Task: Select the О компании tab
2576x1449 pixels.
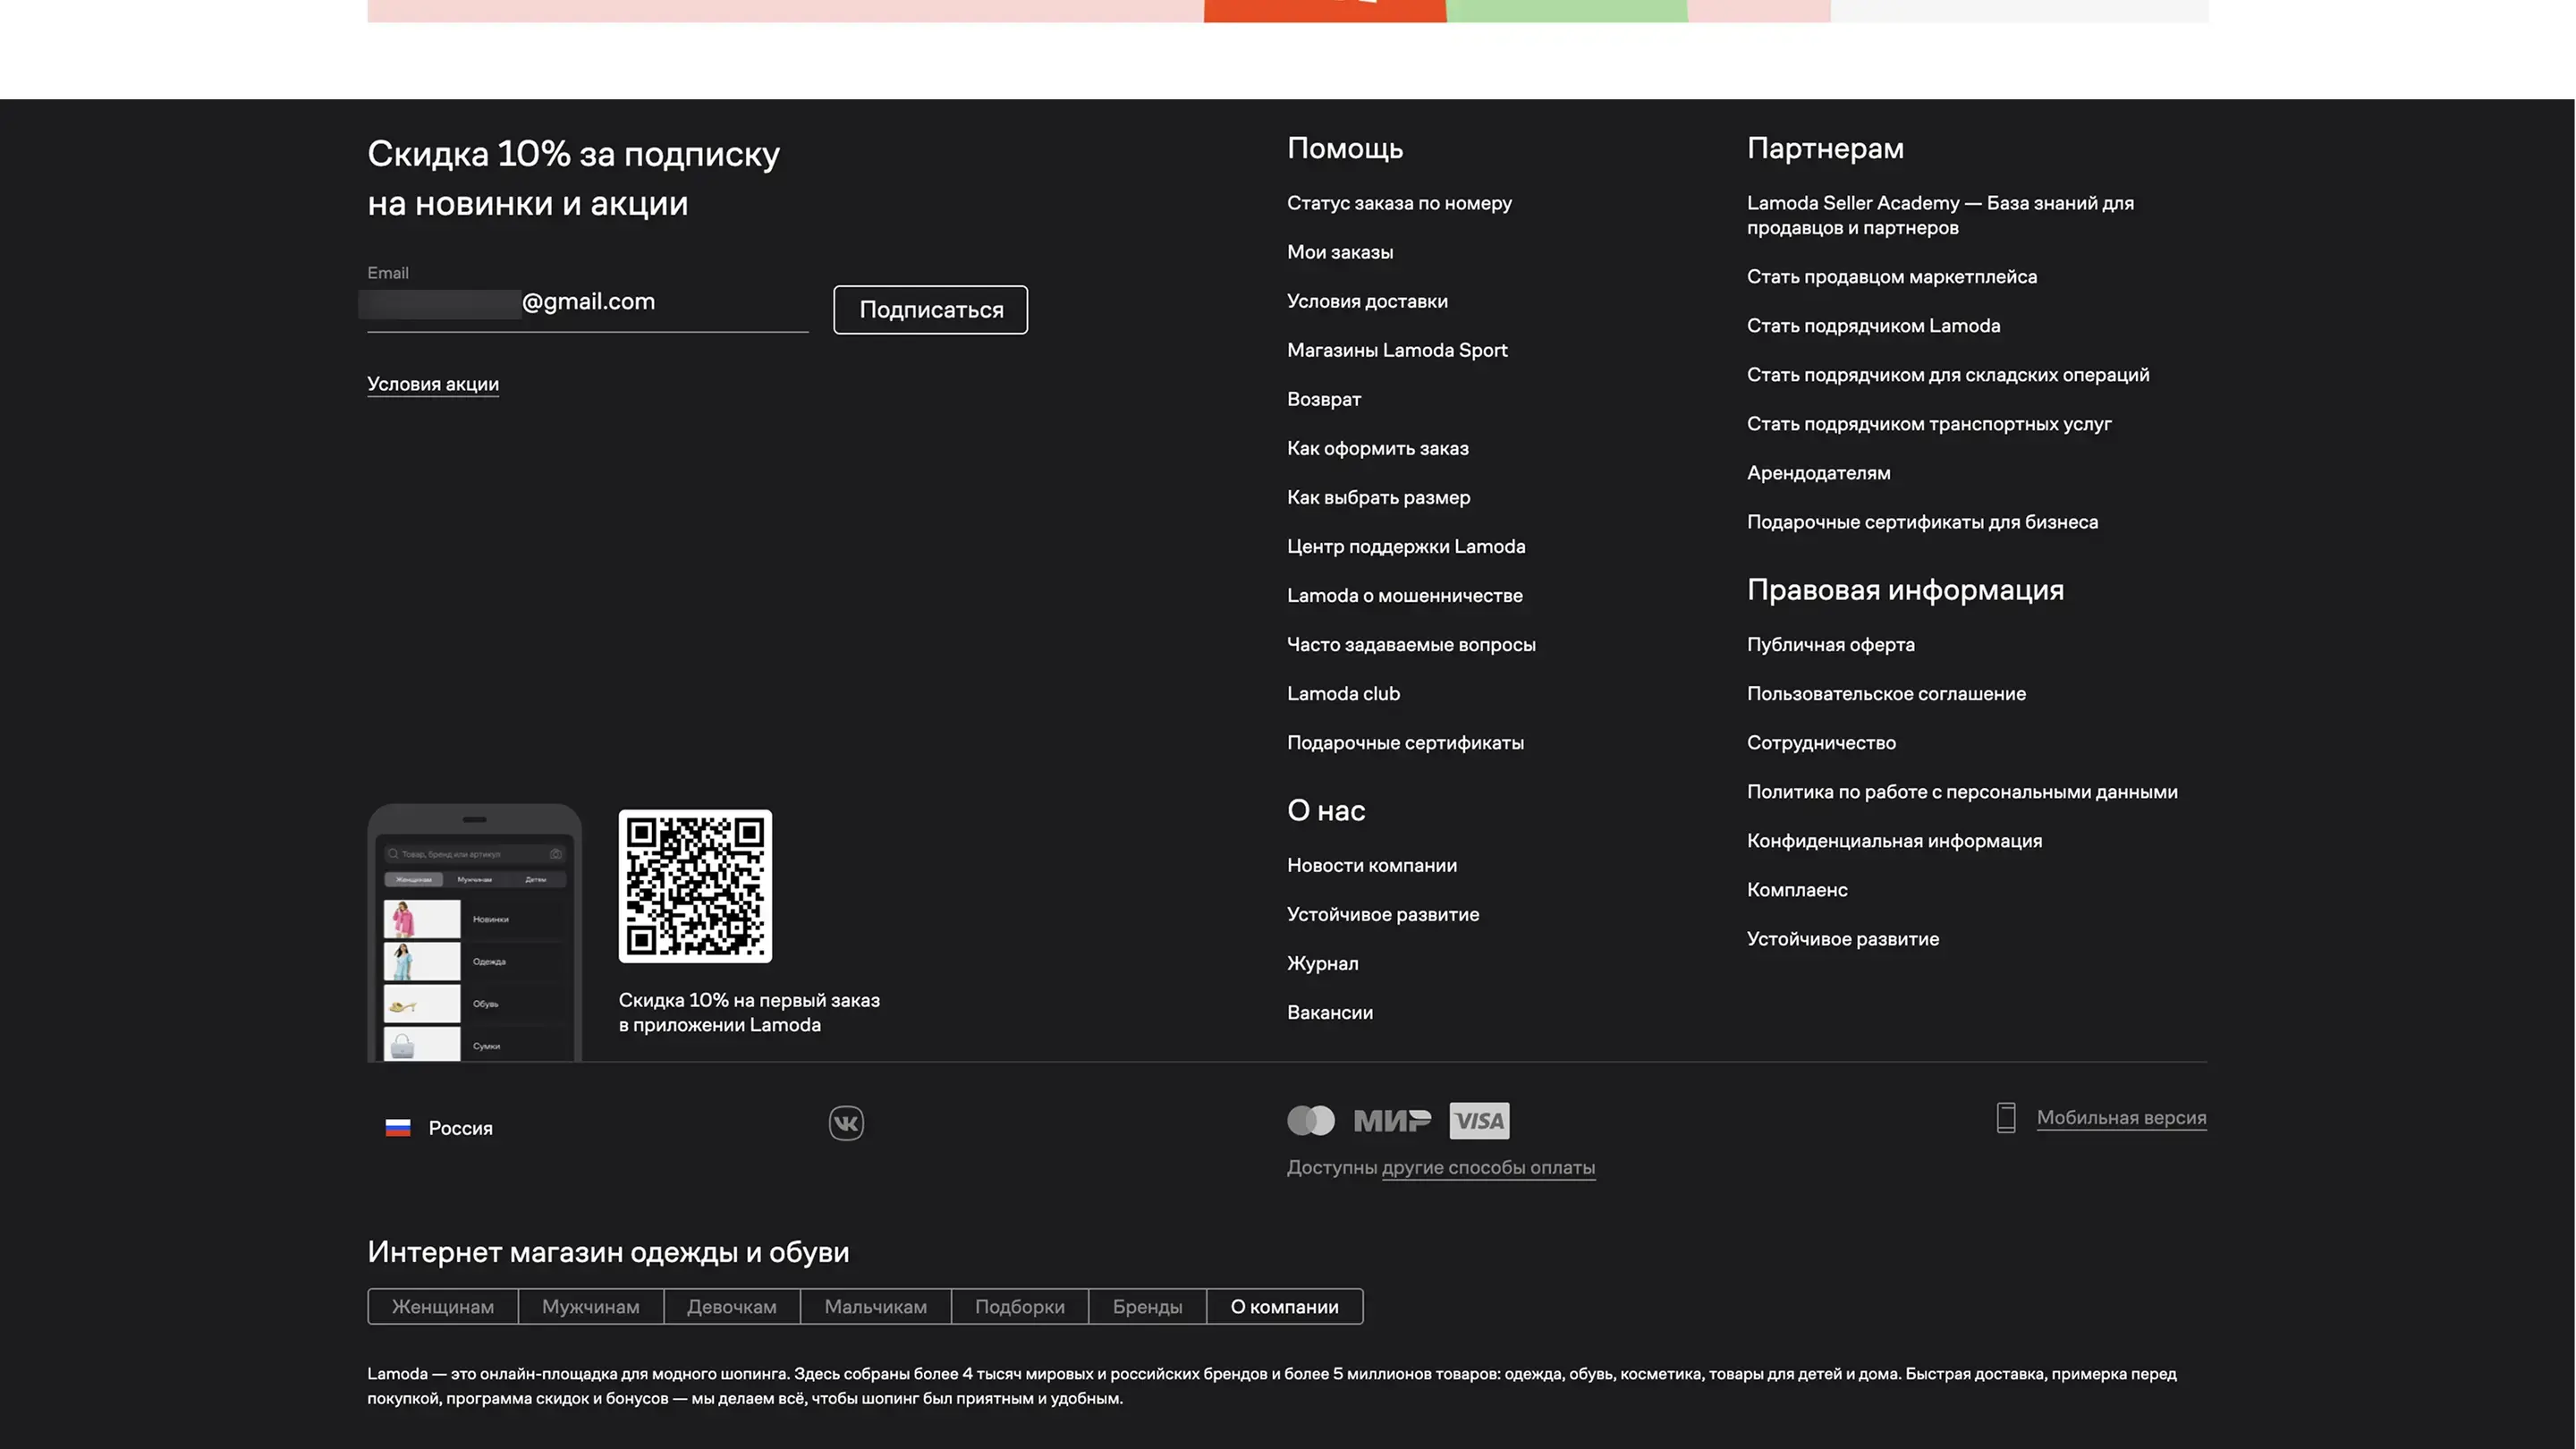Action: click(x=1284, y=1307)
